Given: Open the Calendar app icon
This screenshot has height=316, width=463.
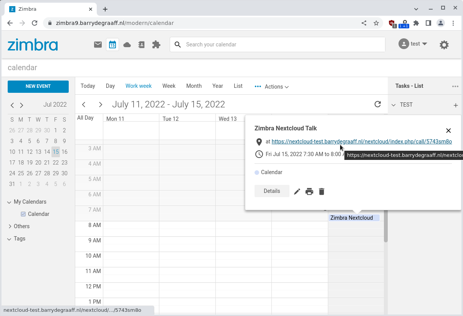Looking at the screenshot, I should pos(112,44).
